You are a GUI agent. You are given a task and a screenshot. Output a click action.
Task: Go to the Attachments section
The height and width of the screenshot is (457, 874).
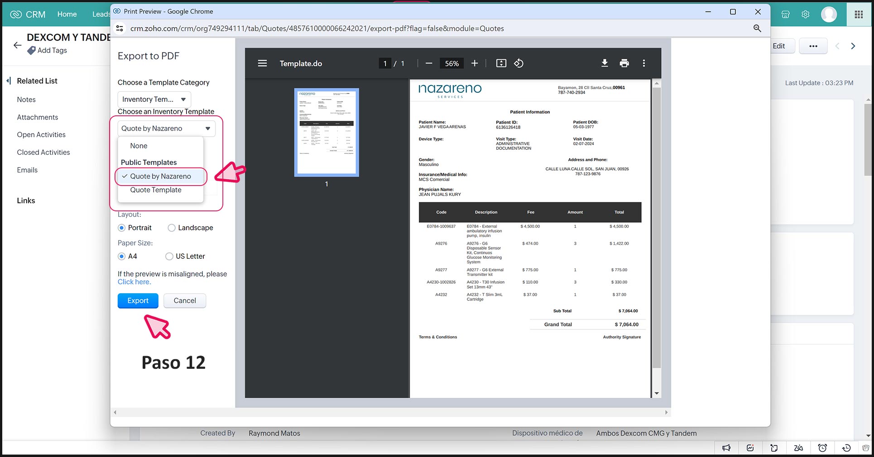pos(38,117)
